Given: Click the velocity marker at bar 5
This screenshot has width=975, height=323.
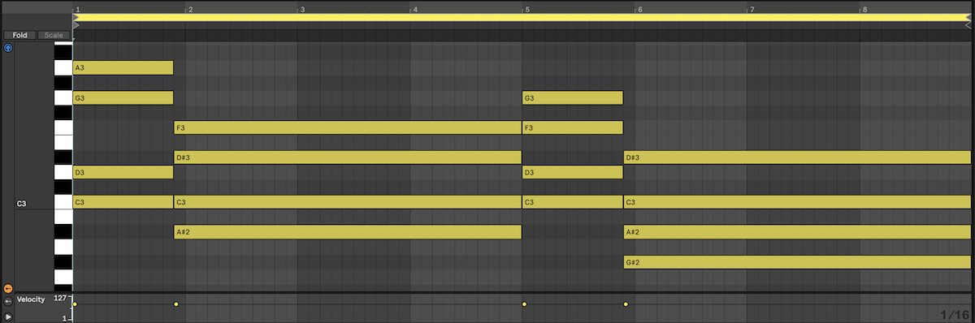Looking at the screenshot, I should pos(524,304).
